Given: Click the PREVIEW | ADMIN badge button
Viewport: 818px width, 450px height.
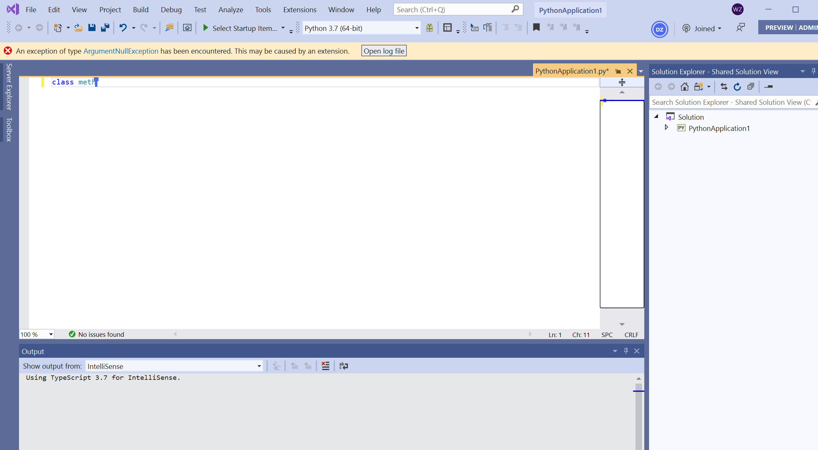Looking at the screenshot, I should (x=788, y=27).
